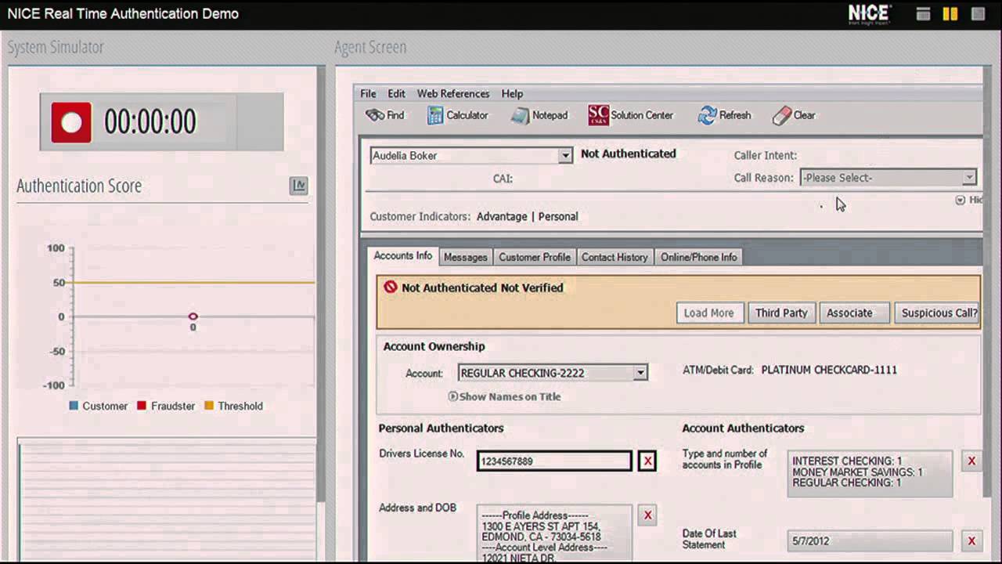
Task: Click the Not Authenticated status next to customer name
Action: click(628, 154)
